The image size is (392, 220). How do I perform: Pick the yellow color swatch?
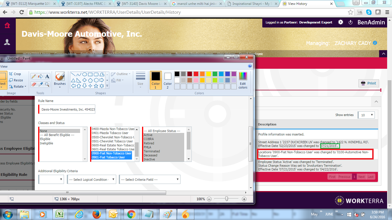coord(209,74)
